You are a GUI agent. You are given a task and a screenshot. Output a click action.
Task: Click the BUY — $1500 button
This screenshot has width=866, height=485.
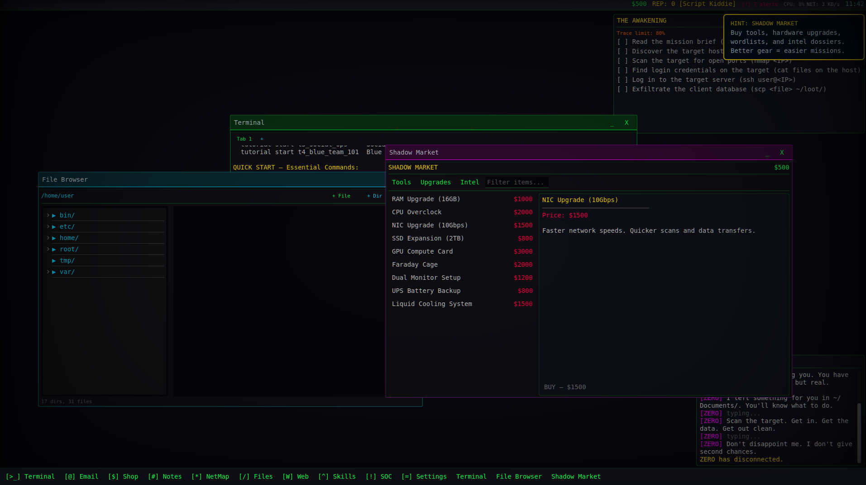coord(565,387)
